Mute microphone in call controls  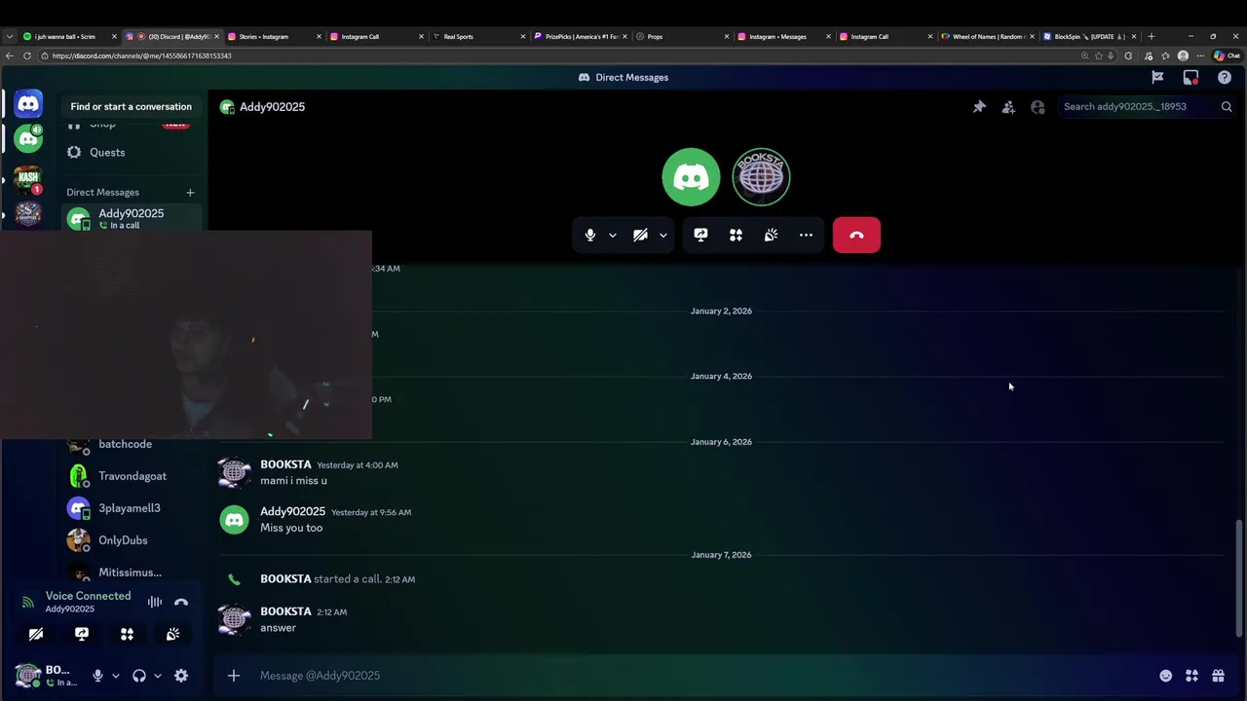coord(590,235)
